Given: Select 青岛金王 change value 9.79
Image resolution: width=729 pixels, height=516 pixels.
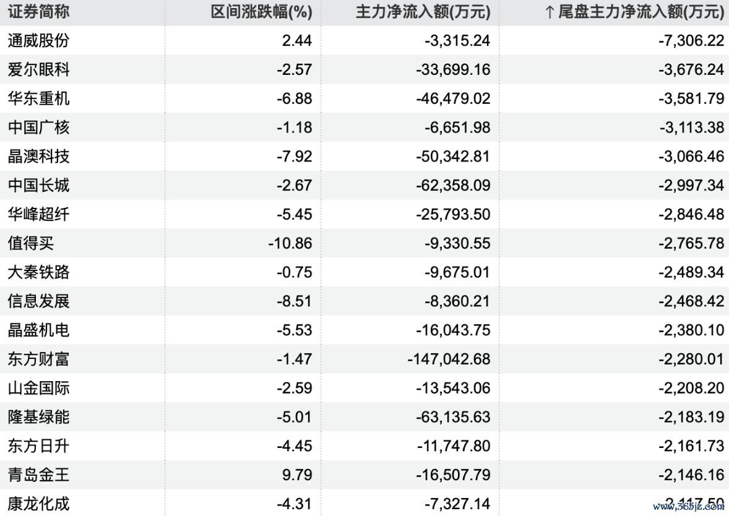Looking at the screenshot, I should pos(297,475).
